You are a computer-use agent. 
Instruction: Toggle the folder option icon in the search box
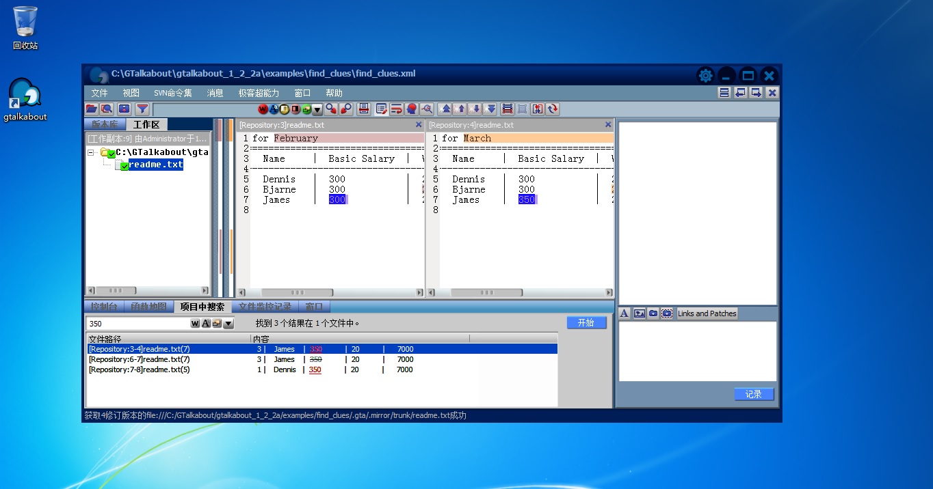tap(217, 324)
